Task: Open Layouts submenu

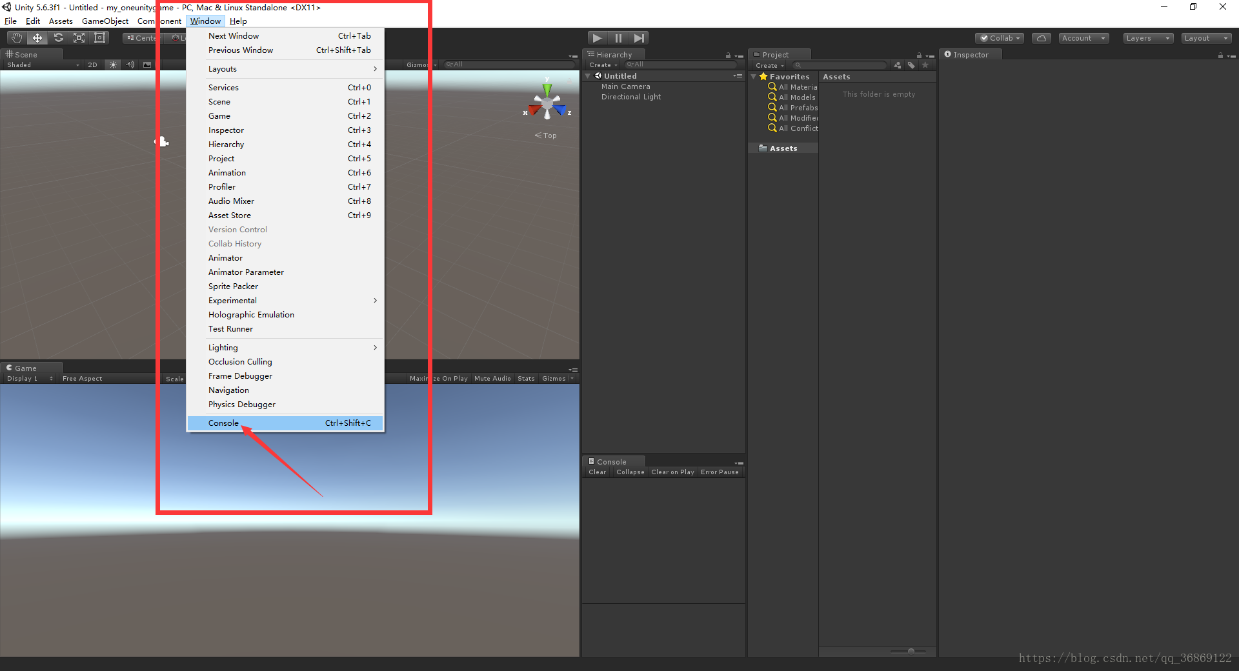Action: click(x=285, y=69)
